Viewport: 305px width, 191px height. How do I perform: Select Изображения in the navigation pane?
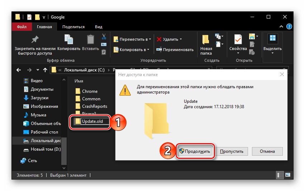(41, 106)
